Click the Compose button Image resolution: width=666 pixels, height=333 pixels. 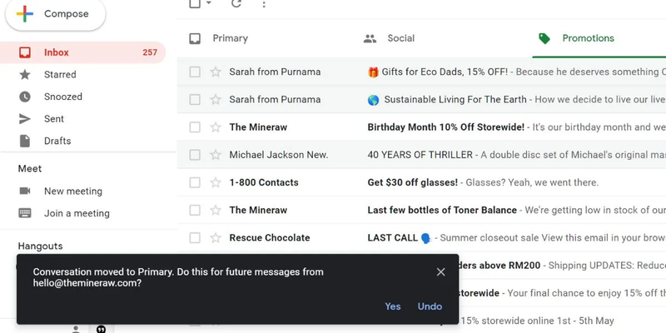coord(55,14)
